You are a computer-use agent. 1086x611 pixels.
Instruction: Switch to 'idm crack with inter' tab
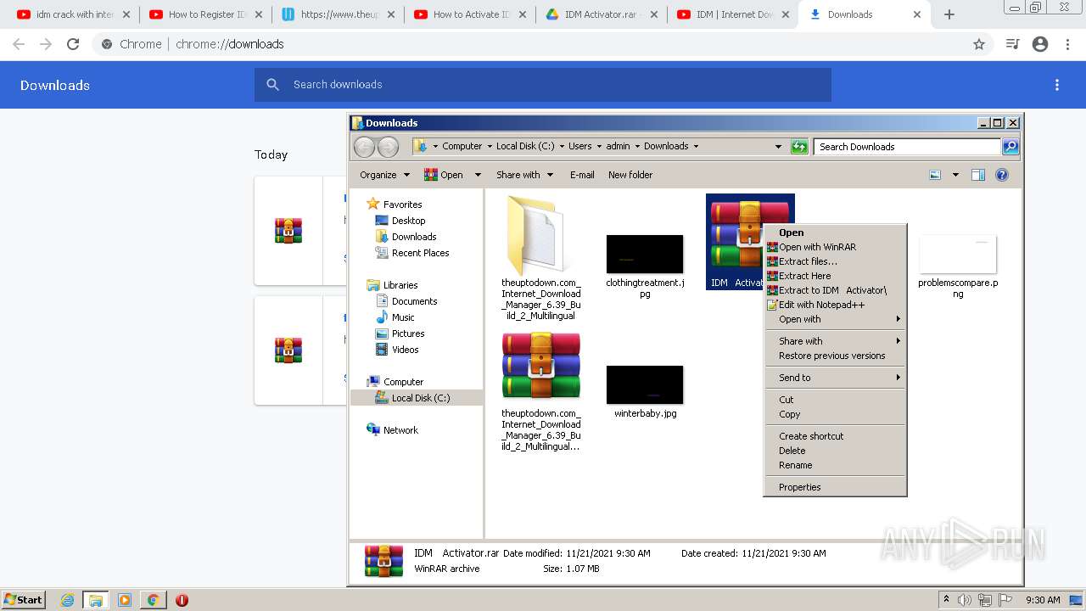pos(74,14)
